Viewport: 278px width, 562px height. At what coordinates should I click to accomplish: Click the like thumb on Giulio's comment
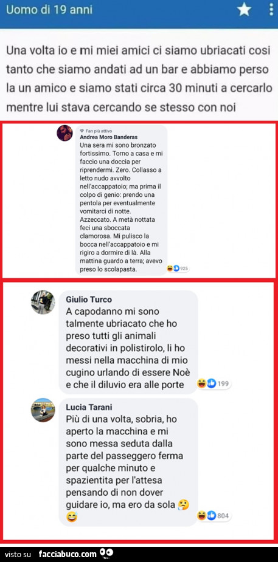(x=211, y=384)
